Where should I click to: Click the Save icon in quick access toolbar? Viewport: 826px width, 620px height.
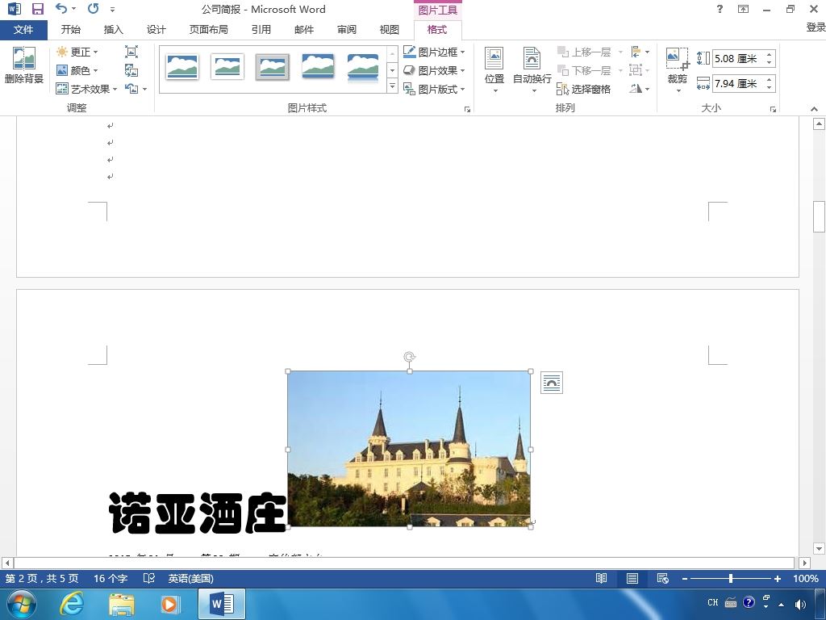pos(37,9)
